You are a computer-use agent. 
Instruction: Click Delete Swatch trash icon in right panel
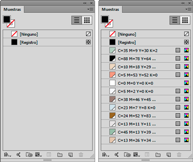179,155
